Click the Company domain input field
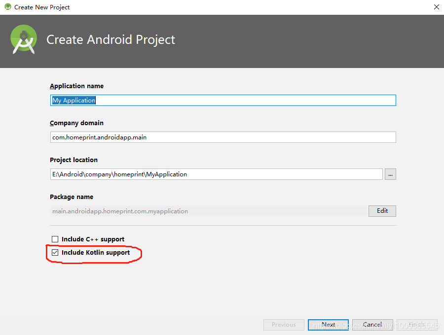Viewport: 444px width, 335px height. [223, 137]
